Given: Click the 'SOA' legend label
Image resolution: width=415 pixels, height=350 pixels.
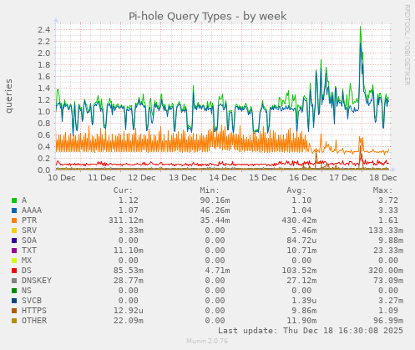Looking at the screenshot, I should [x=29, y=241].
